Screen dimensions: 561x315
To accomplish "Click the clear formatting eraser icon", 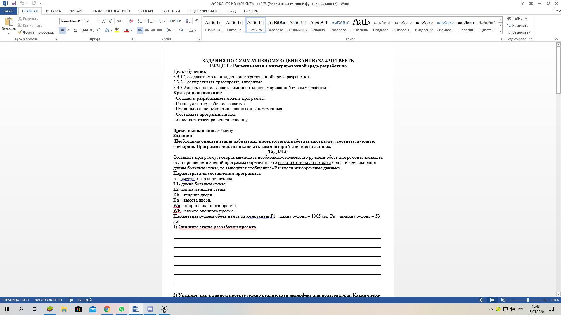I will 131,21.
